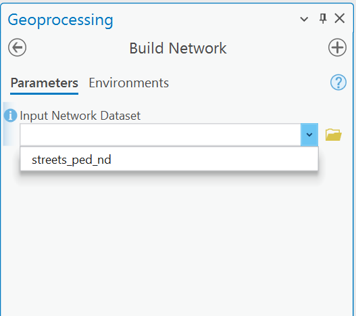
Task: Click the Build Network tool heading
Action: pyautogui.click(x=178, y=48)
